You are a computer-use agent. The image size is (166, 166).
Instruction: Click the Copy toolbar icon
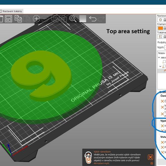tap(18, 19)
